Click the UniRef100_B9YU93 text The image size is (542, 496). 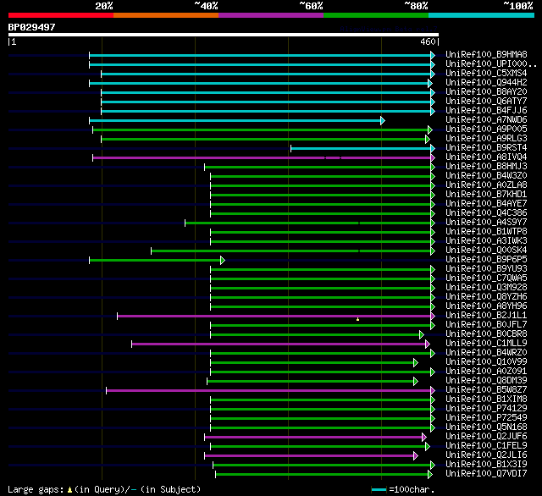click(486, 269)
